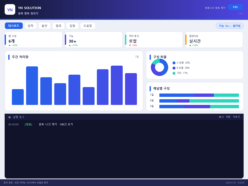Select the 일괄 tab
The image size is (248, 186).
72,26
